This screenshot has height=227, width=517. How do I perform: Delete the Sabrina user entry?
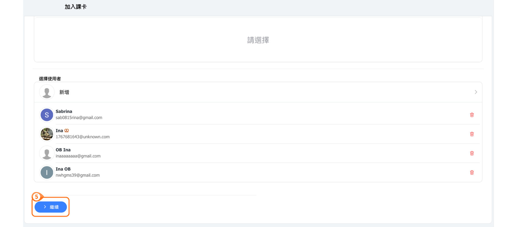pyautogui.click(x=472, y=115)
